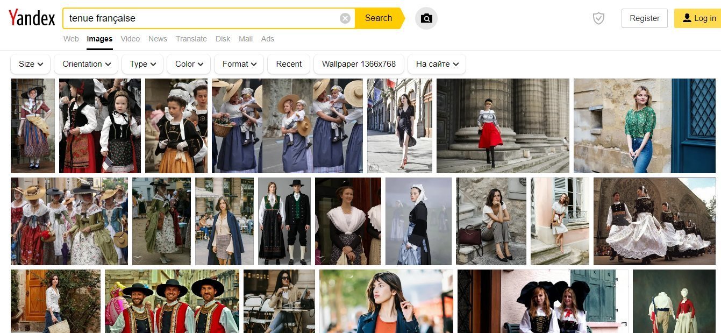Open image of woman sitting on stone steps
The width and height of the screenshot is (721, 333).
coord(491,222)
